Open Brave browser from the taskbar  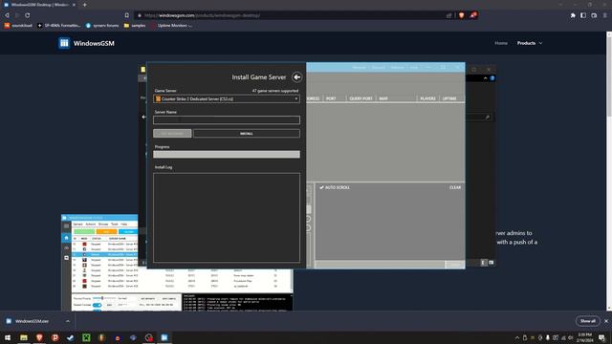coord(39,337)
